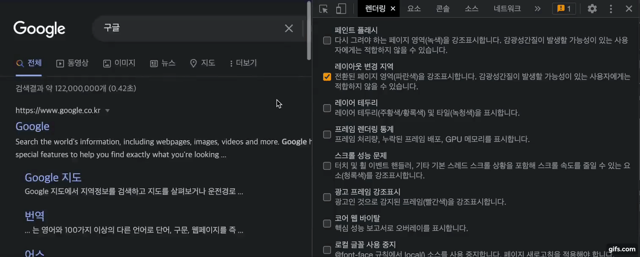Close the 렌더링 tab with its X
Image resolution: width=640 pixels, height=257 pixels.
click(393, 9)
